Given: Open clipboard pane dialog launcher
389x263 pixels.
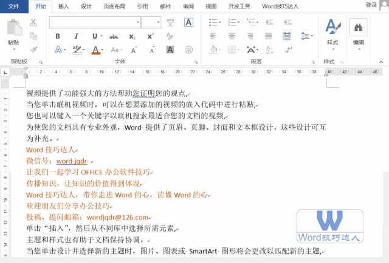Looking at the screenshot, I should pyautogui.click(x=41, y=62).
